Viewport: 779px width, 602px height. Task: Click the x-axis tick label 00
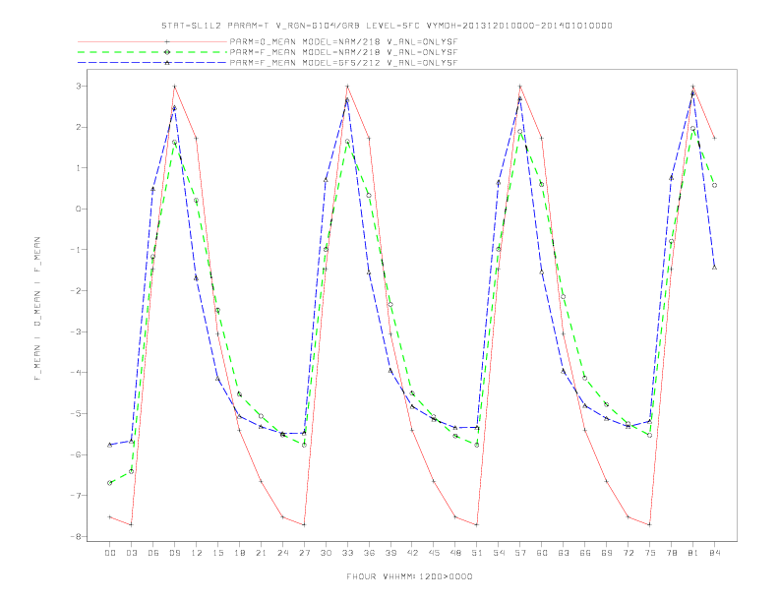110,553
